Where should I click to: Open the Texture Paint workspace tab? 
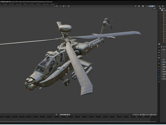[19, 4]
